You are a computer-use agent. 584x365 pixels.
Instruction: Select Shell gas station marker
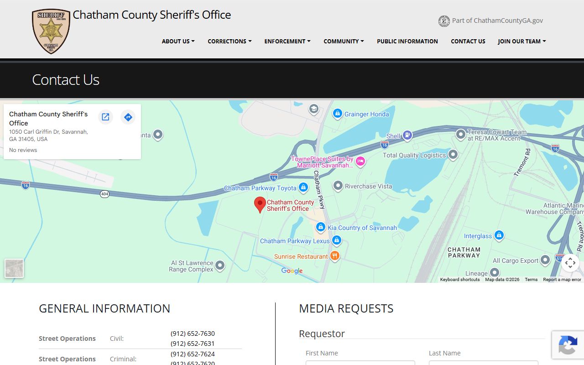(x=407, y=135)
